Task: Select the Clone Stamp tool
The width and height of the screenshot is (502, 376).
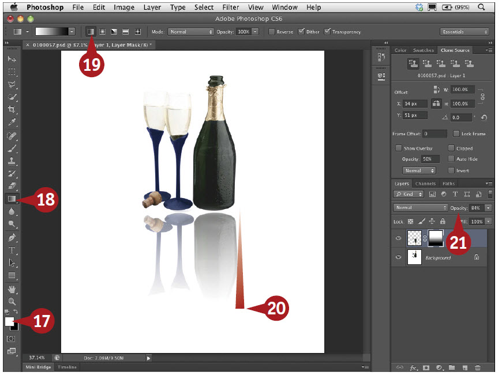Action: tap(12, 161)
